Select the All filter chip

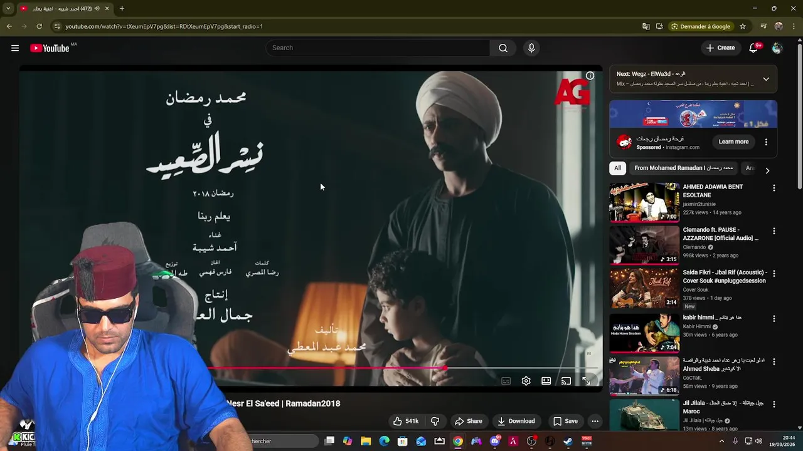point(617,168)
